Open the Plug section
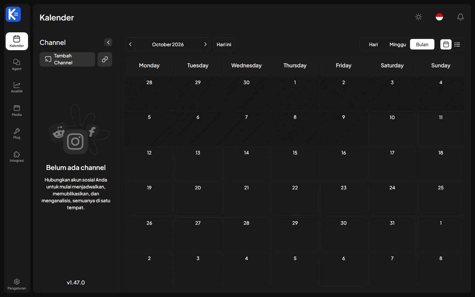 [17, 134]
